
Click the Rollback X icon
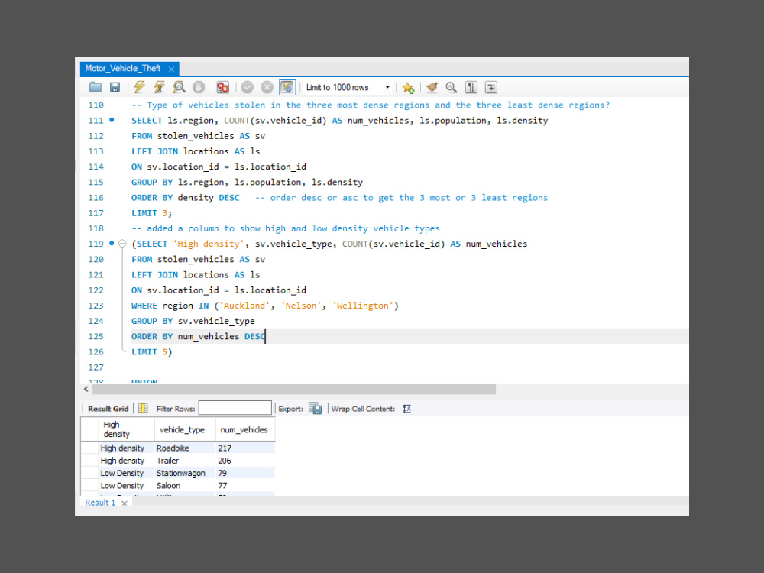click(267, 87)
